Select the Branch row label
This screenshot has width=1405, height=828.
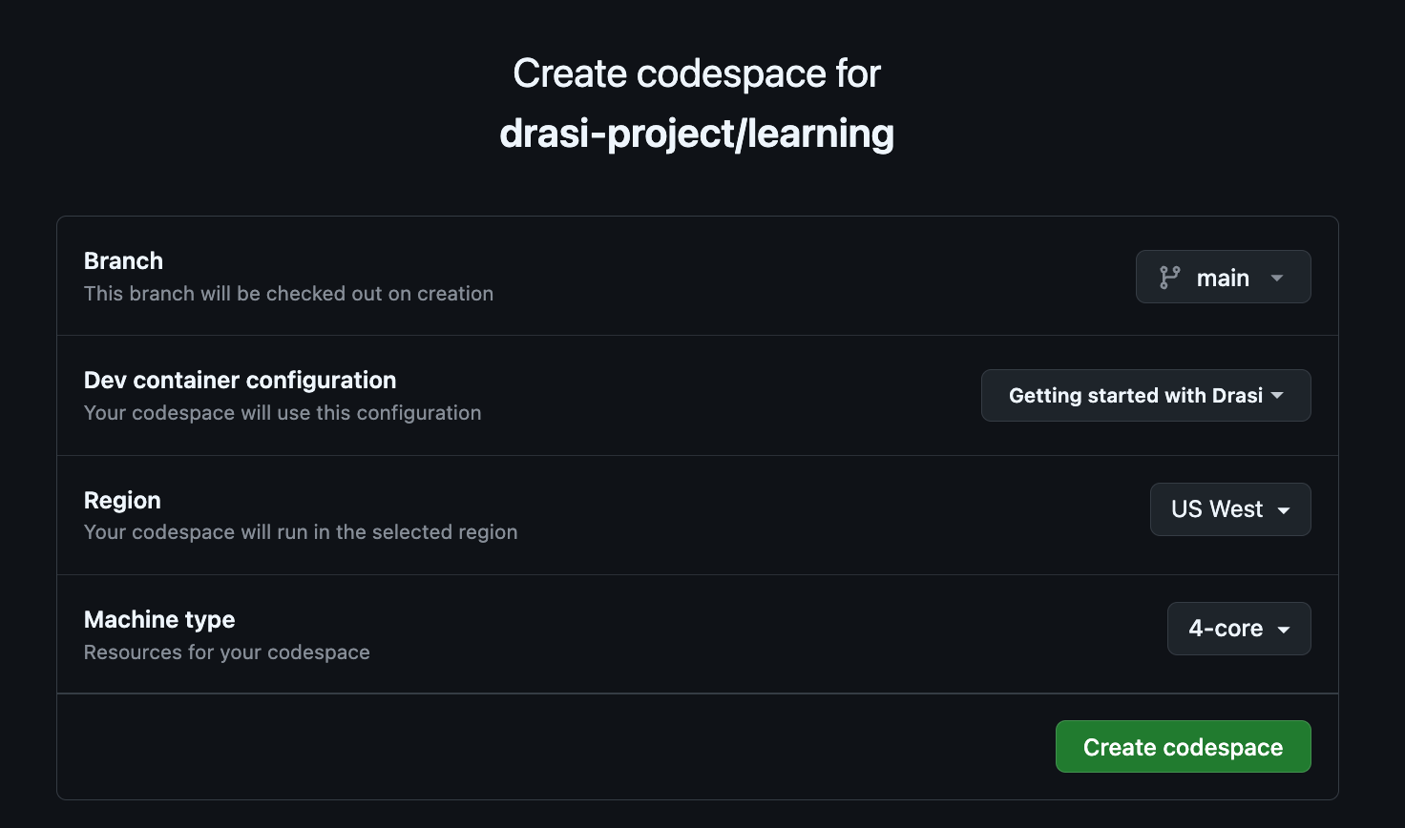(x=123, y=260)
